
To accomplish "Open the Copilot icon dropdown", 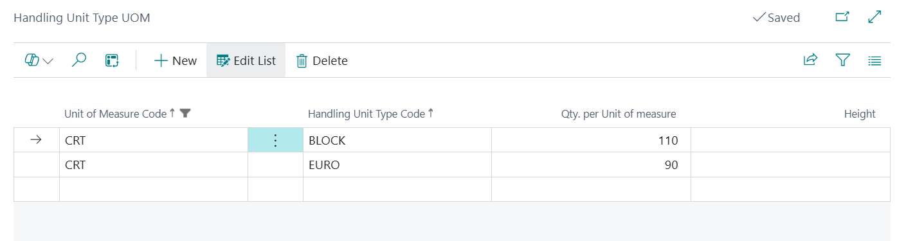I will (x=39, y=60).
